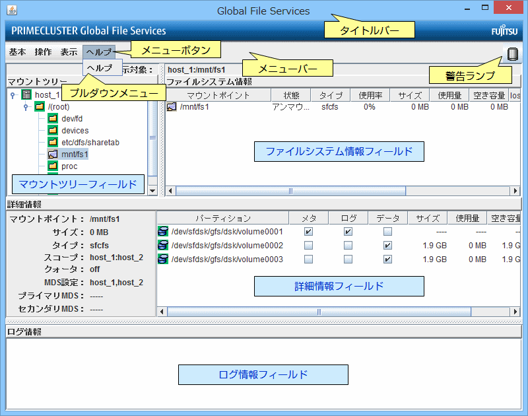The width and height of the screenshot is (528, 416).
Task: Click the タイプ column header
Action: pyautogui.click(x=331, y=95)
